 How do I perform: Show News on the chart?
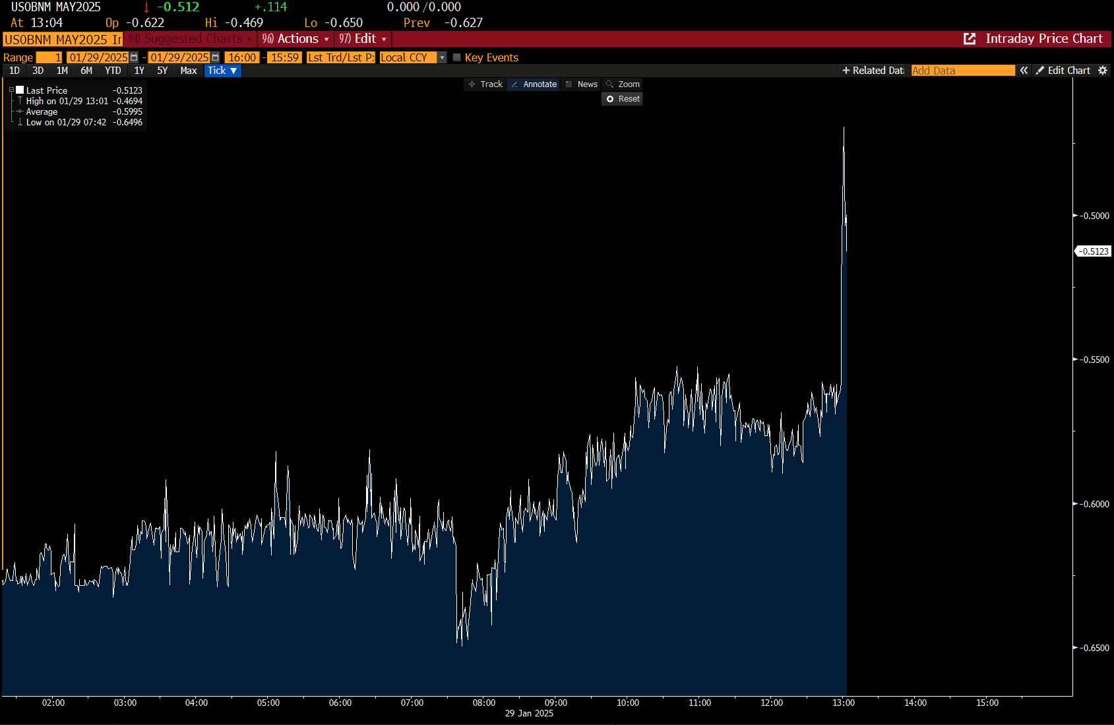pyautogui.click(x=581, y=84)
